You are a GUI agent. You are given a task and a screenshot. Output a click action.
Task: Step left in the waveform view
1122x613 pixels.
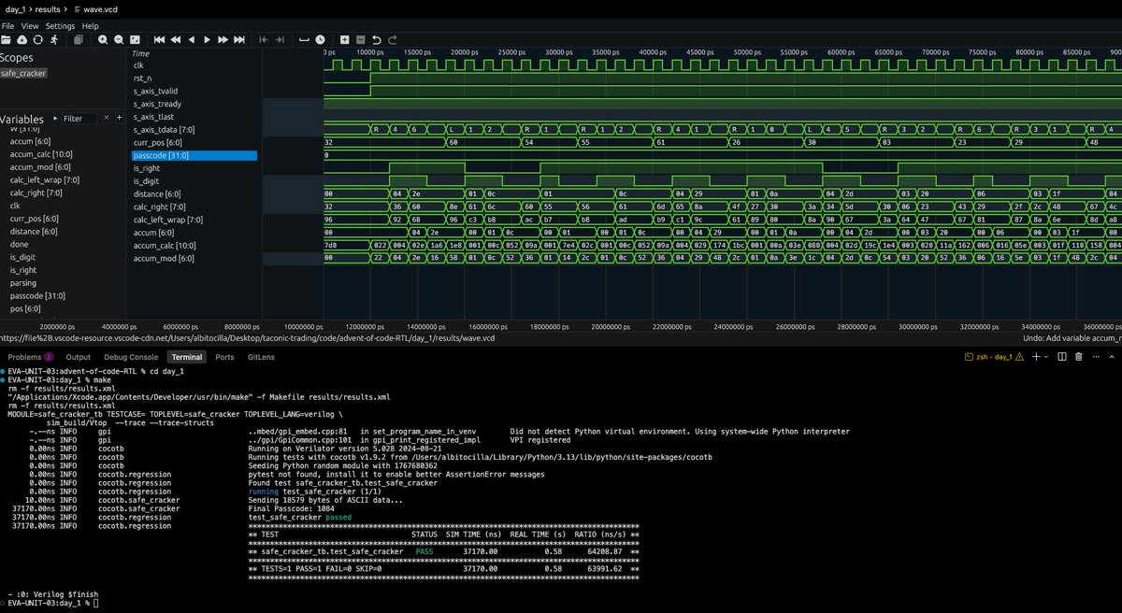[x=192, y=40]
